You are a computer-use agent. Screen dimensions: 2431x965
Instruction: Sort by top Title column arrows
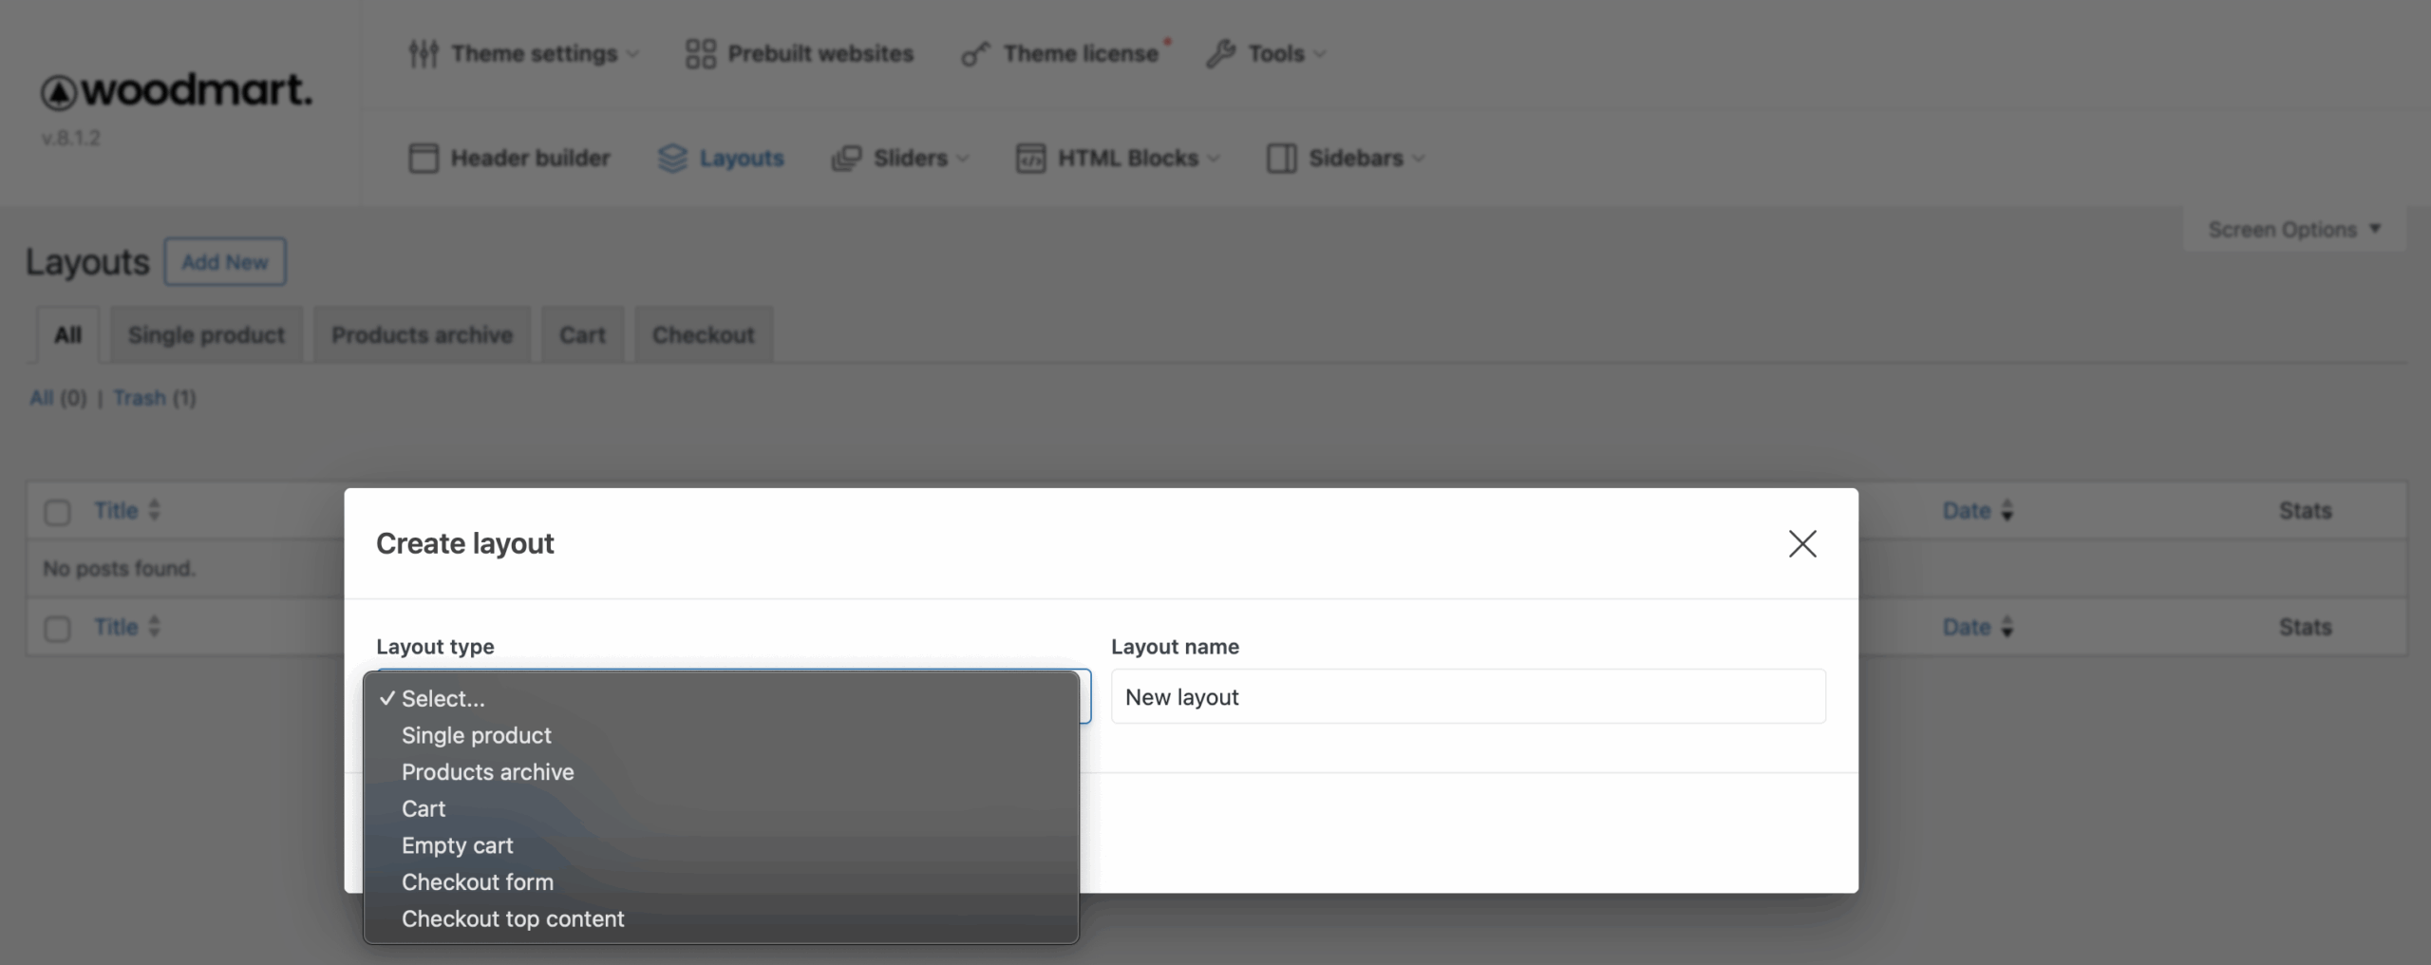tap(154, 511)
